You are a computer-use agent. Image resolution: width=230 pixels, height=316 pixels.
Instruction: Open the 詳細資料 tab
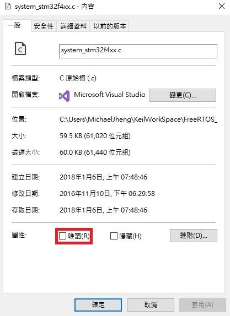click(x=73, y=26)
